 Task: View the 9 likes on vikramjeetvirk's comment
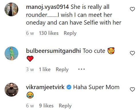pyautogui.click(x=46, y=106)
